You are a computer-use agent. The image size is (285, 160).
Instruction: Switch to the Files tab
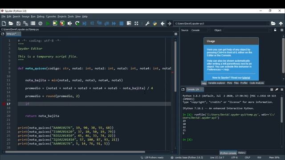(x=236, y=83)
